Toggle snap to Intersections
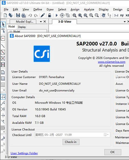The image size is (129, 160). tap(3, 109)
